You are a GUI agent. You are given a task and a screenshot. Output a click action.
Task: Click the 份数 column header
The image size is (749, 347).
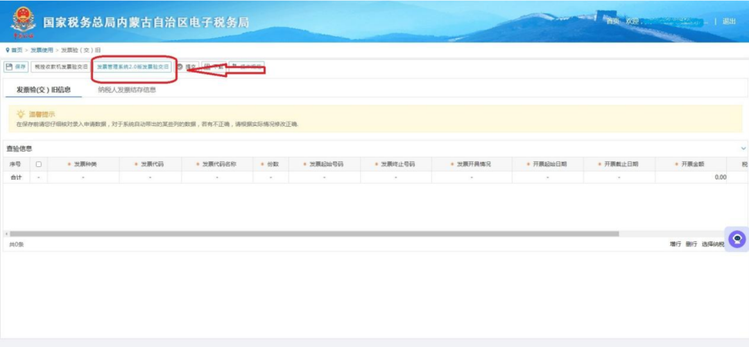270,164
